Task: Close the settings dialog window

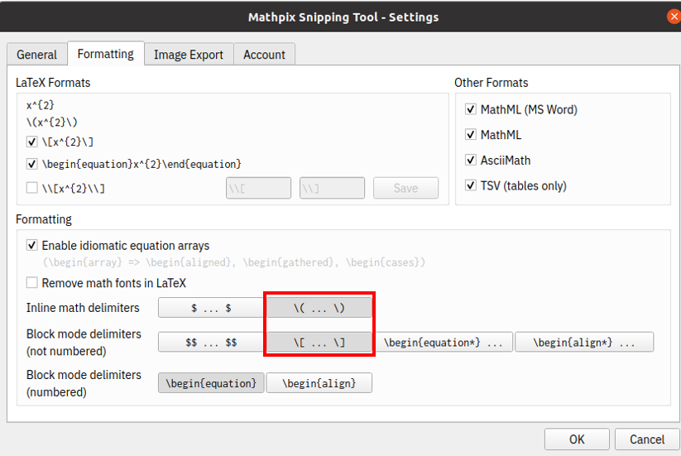Action: pos(673,17)
